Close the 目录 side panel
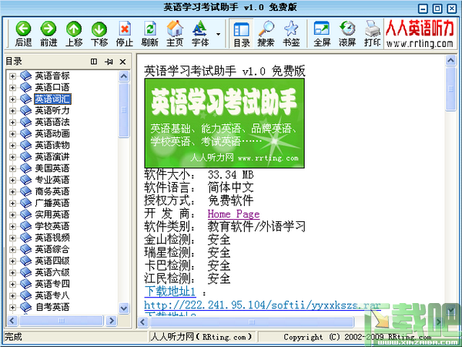The width and height of the screenshot is (462, 347). click(123, 62)
